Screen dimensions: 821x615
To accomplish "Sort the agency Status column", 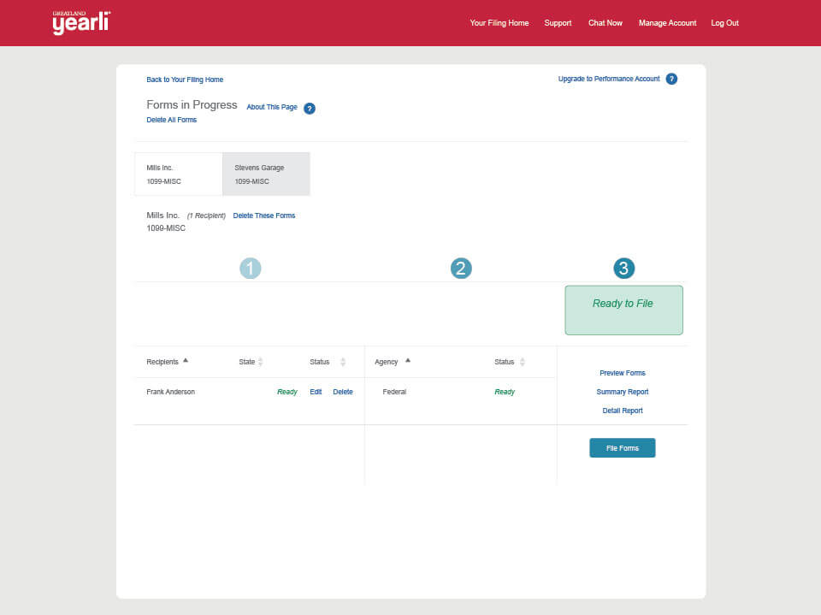I will 522,362.
